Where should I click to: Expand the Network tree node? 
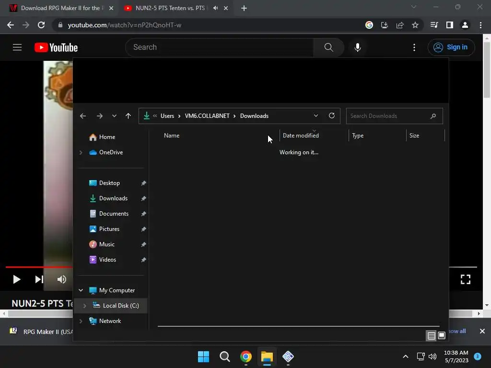(x=81, y=321)
